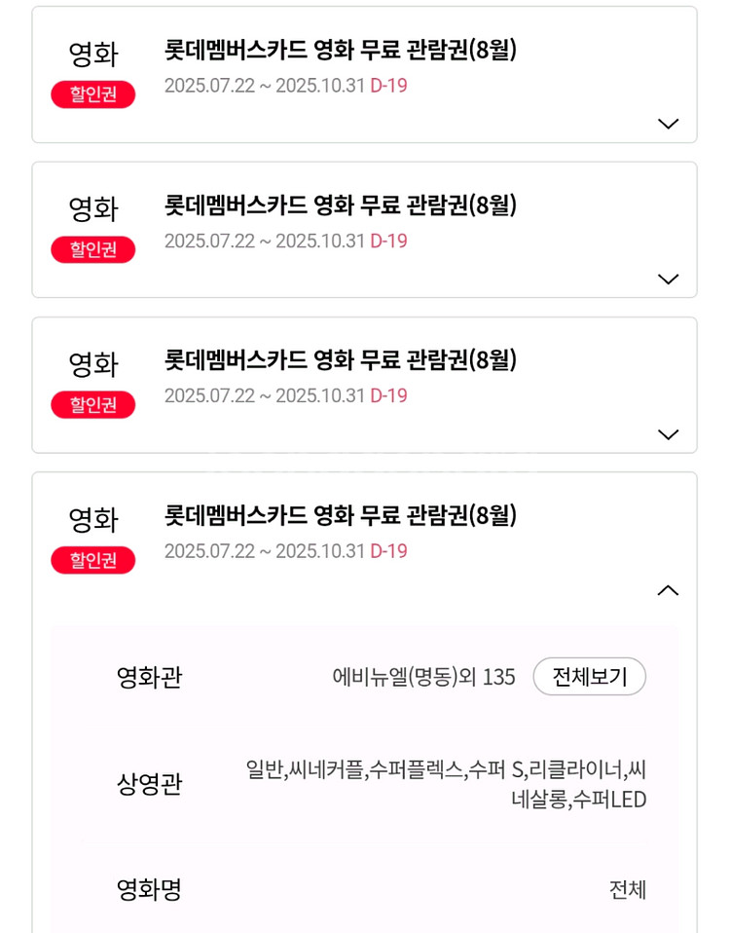Click the 상영관 row label

(149, 784)
